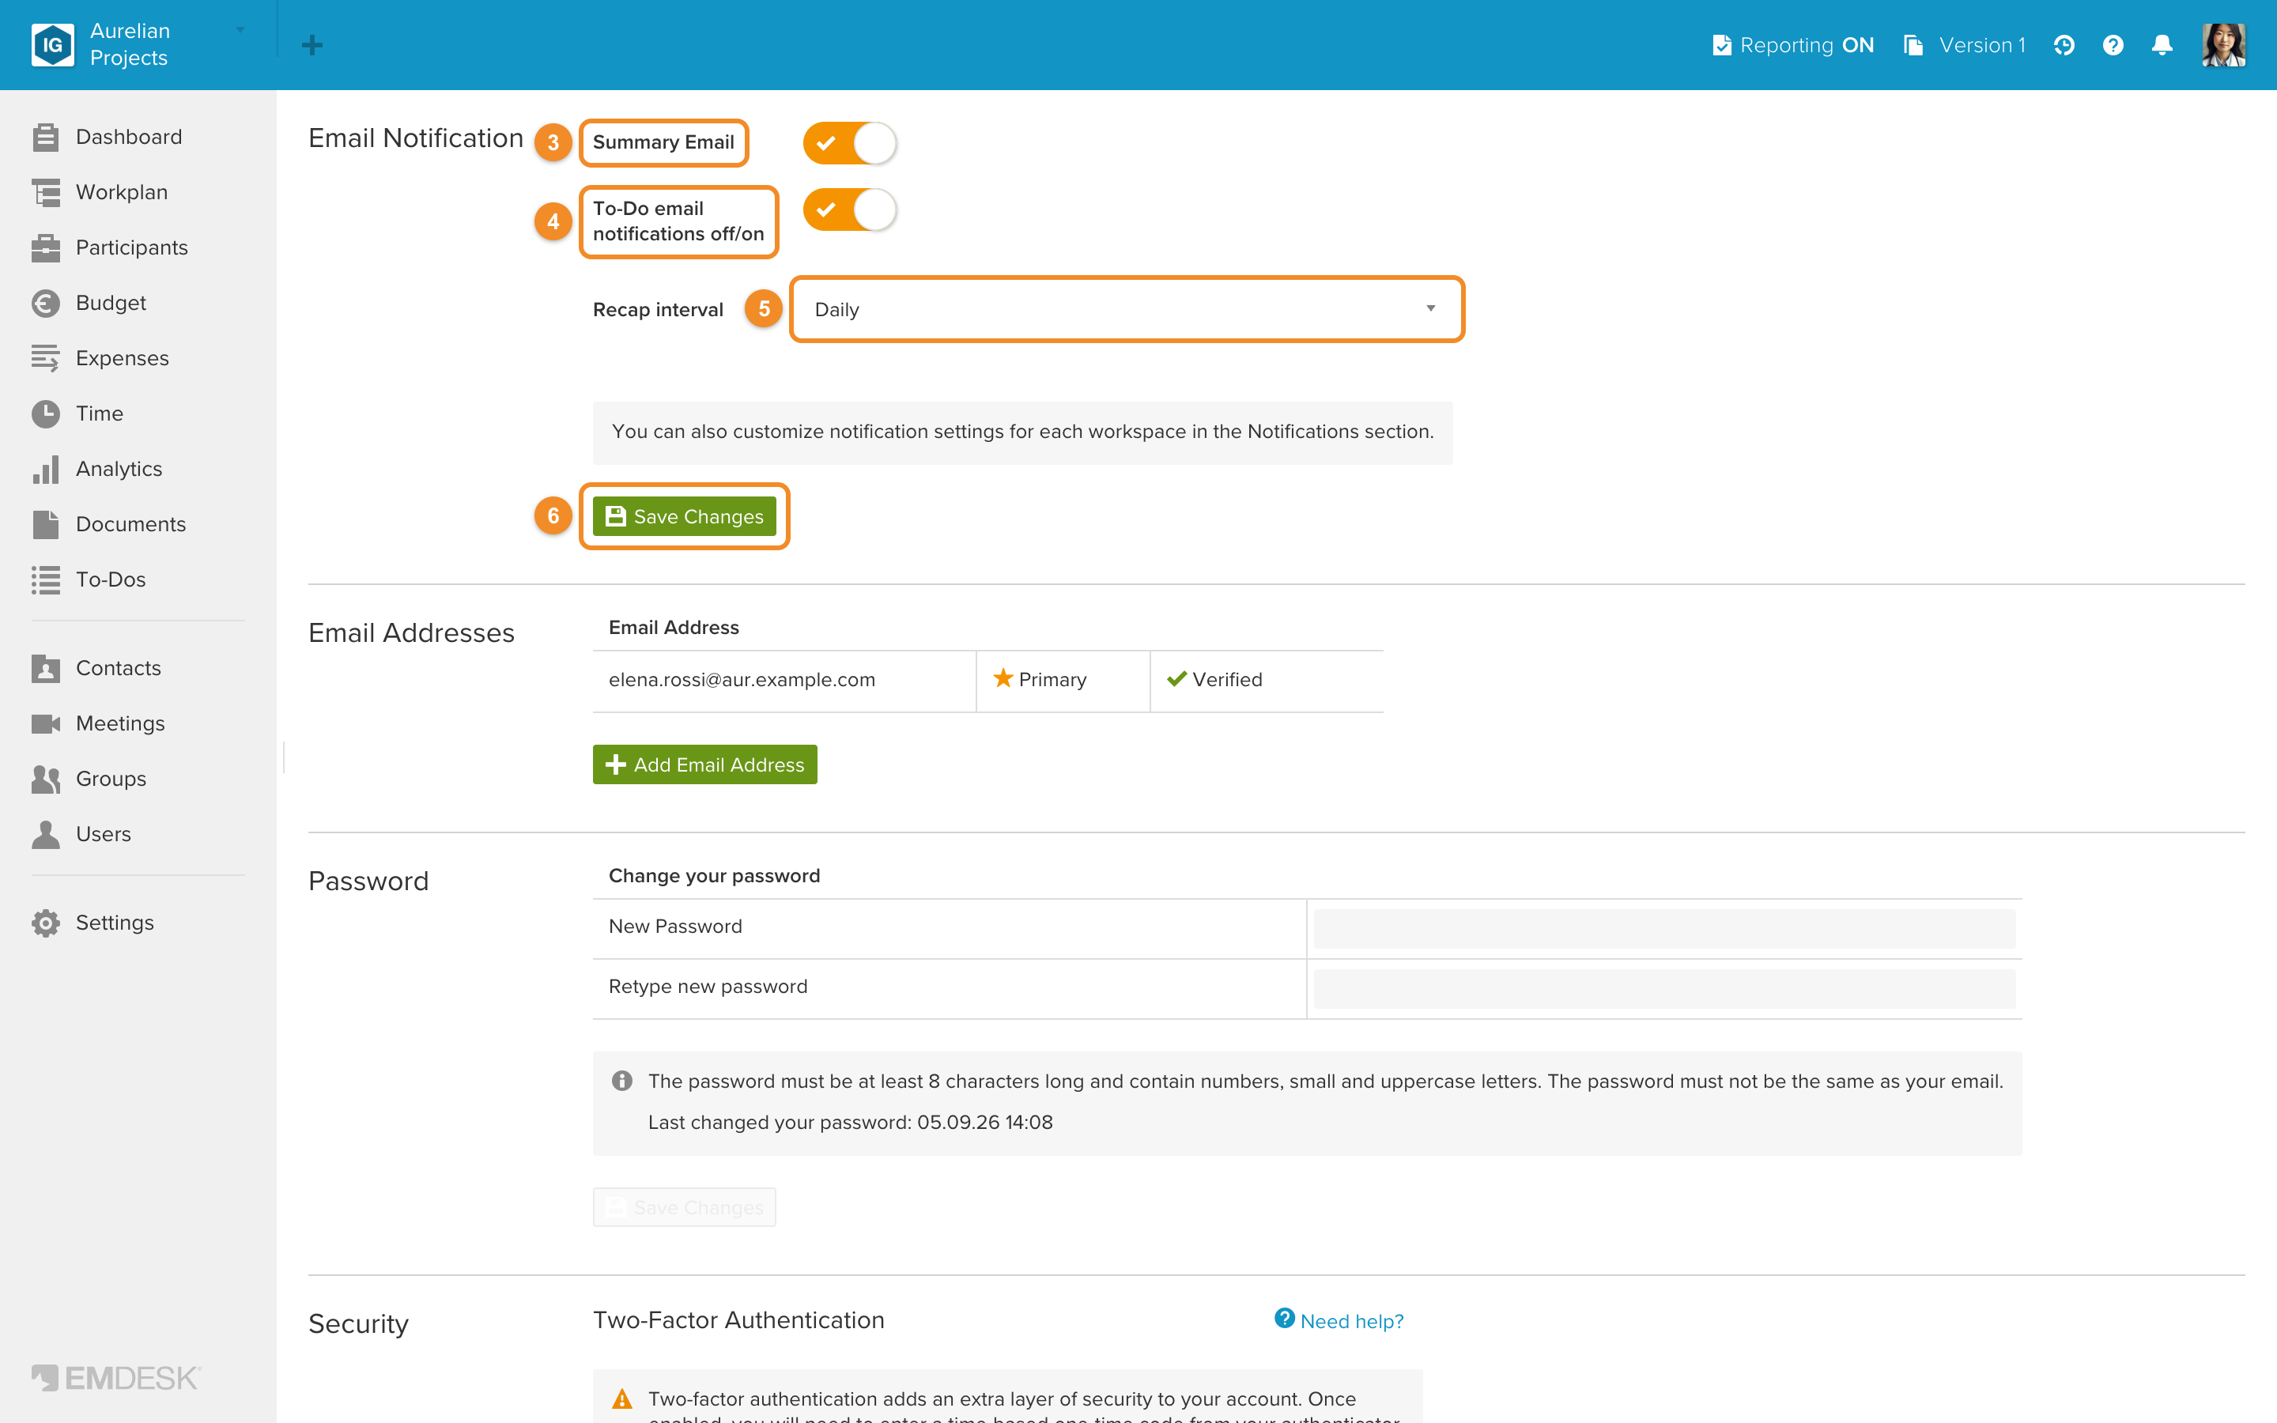
Task: Click the greyed password Save Changes button
Action: [684, 1207]
